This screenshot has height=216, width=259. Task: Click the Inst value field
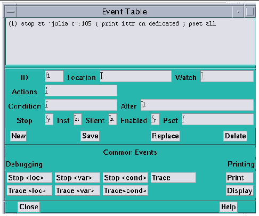pyautogui.click(x=78, y=119)
